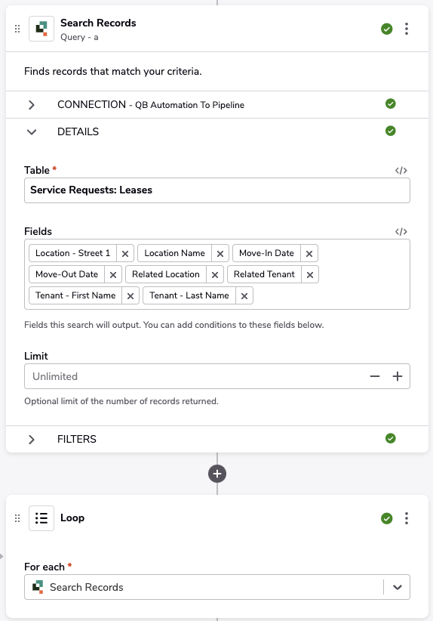Toggle code view for Fields section
Image resolution: width=433 pixels, height=621 pixels.
[x=401, y=232]
